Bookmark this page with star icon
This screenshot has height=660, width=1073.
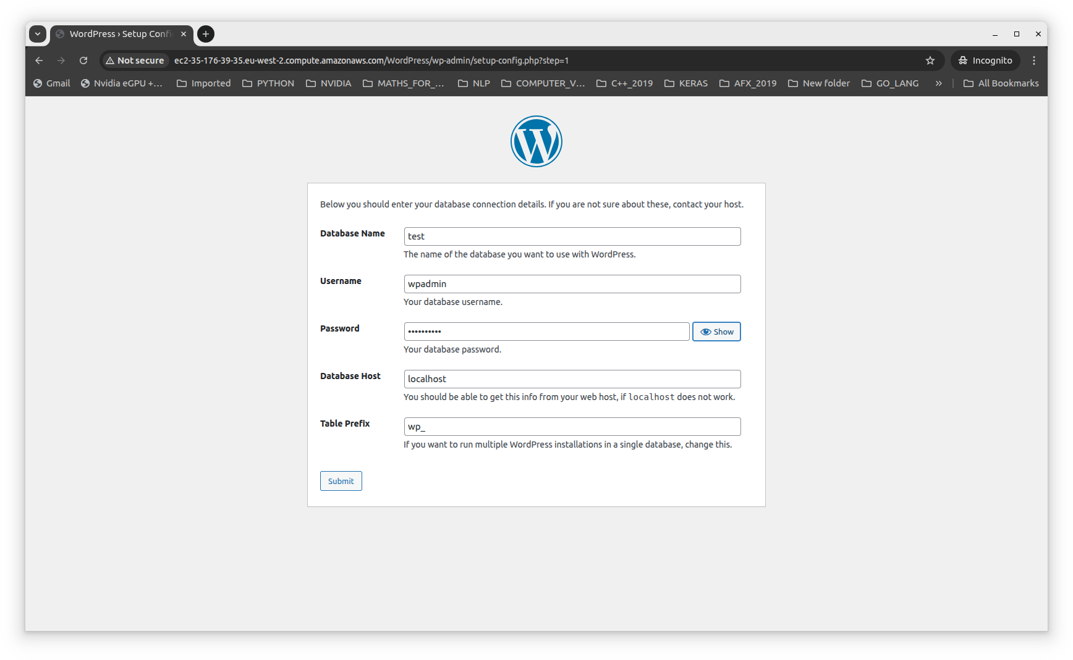point(930,61)
